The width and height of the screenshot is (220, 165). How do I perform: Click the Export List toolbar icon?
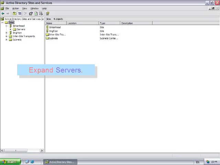click(x=41, y=14)
